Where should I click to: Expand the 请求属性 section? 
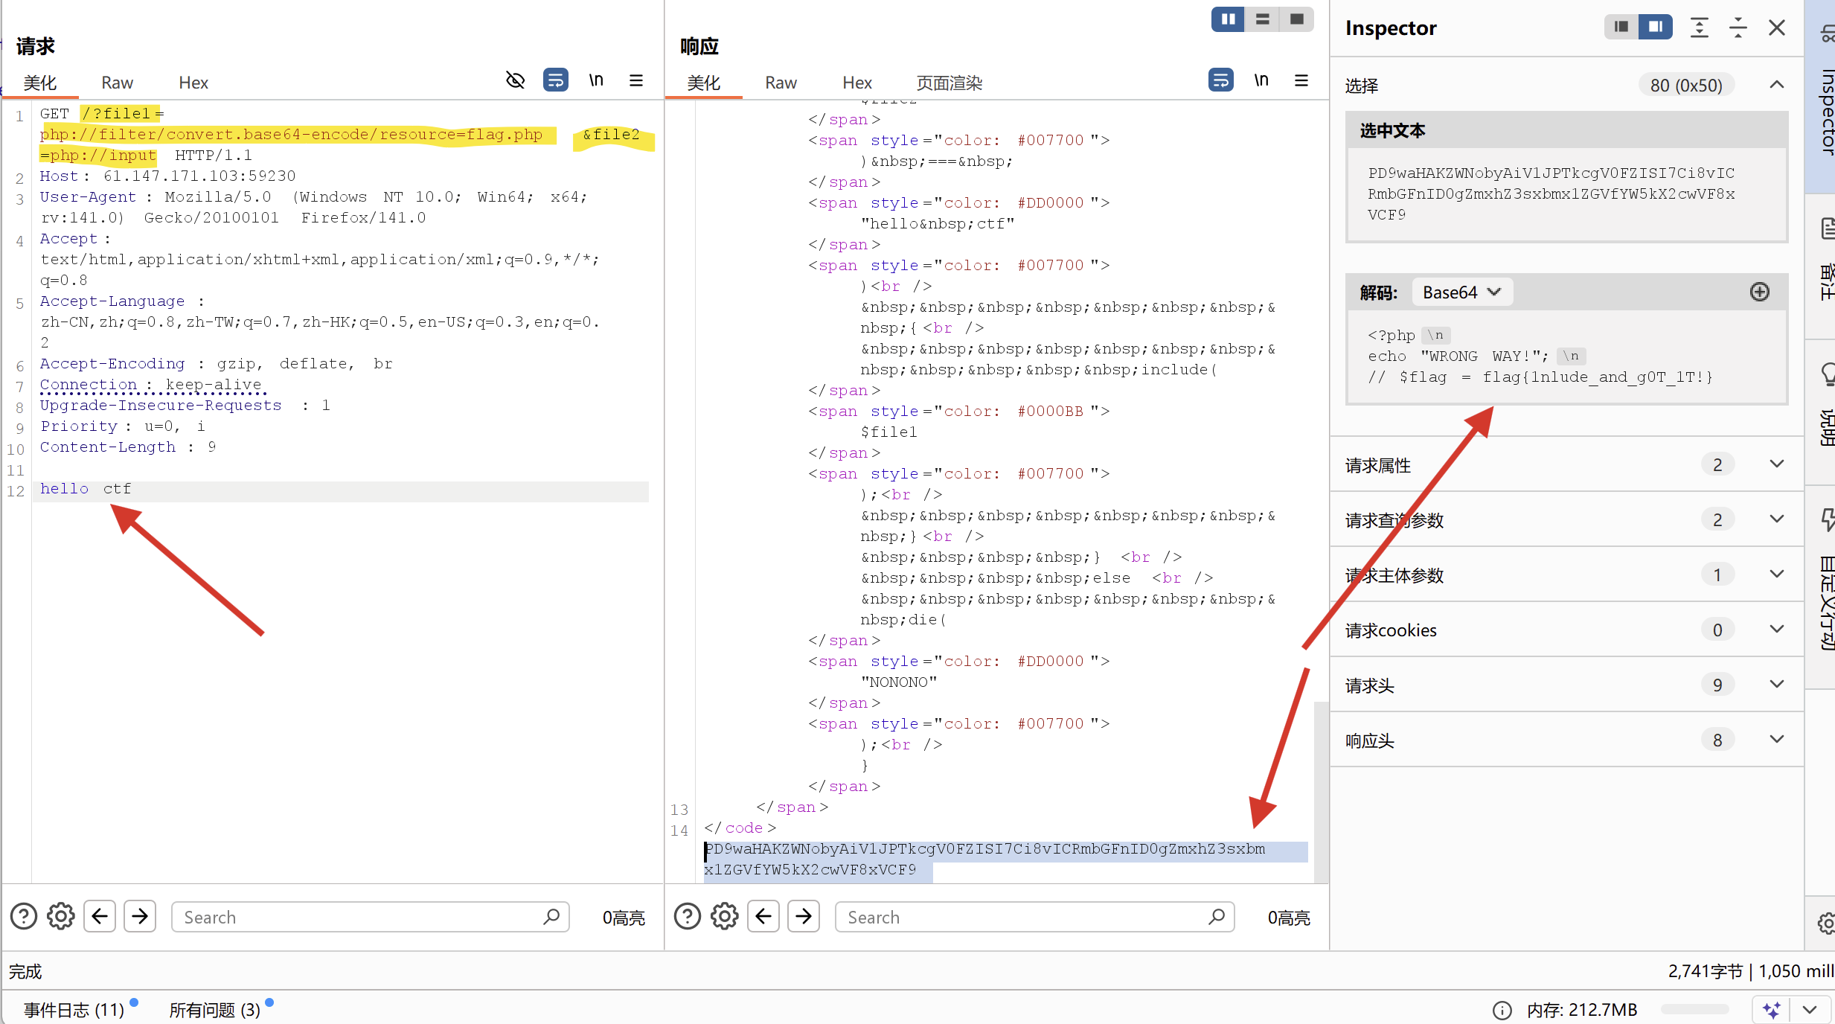1776,464
